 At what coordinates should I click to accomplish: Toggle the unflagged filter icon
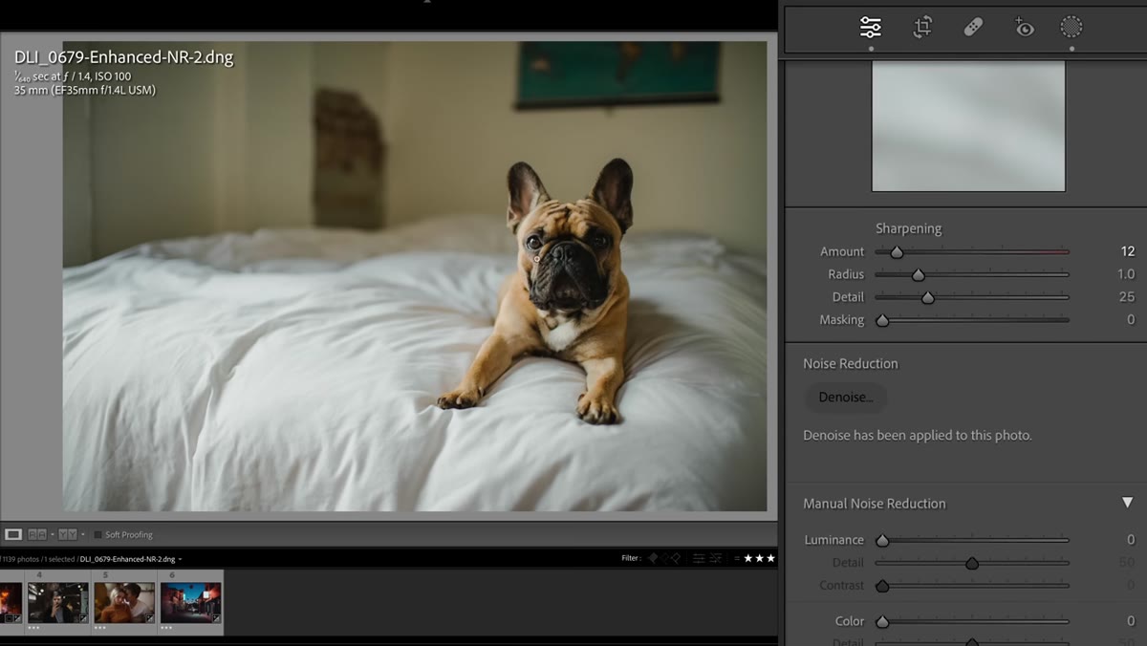point(665,558)
